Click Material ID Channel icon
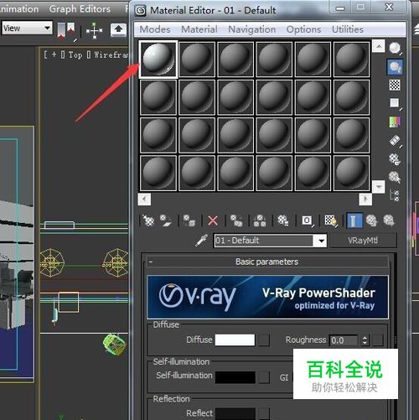The width and height of the screenshot is (419, 420). [307, 220]
